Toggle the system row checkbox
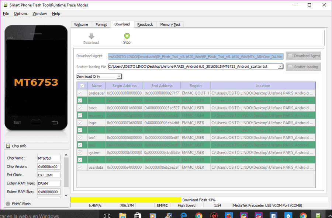The image size is (332, 218). point(80,152)
